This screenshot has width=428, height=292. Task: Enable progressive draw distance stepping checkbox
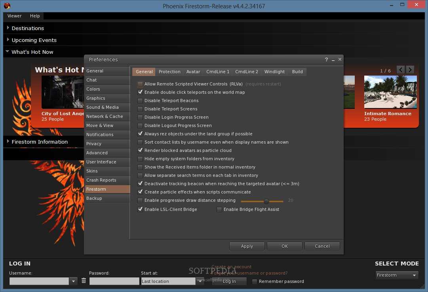tap(140, 200)
